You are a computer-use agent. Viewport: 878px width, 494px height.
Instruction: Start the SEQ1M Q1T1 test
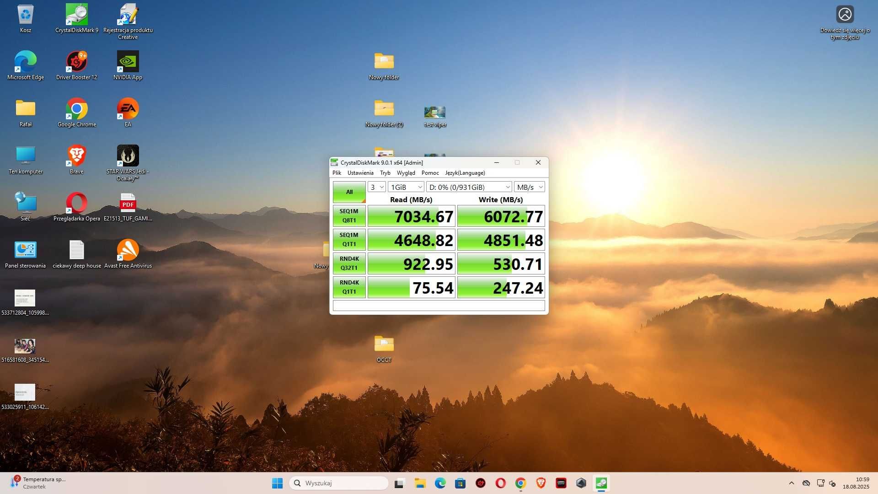coord(349,240)
